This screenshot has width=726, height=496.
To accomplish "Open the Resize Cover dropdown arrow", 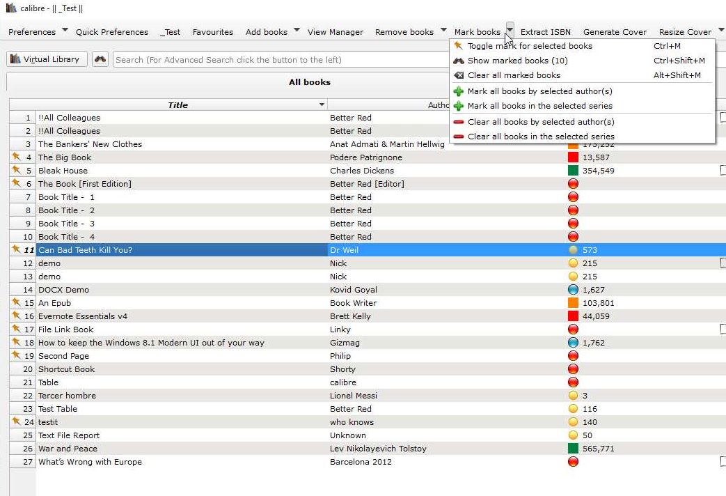I will pos(721,30).
